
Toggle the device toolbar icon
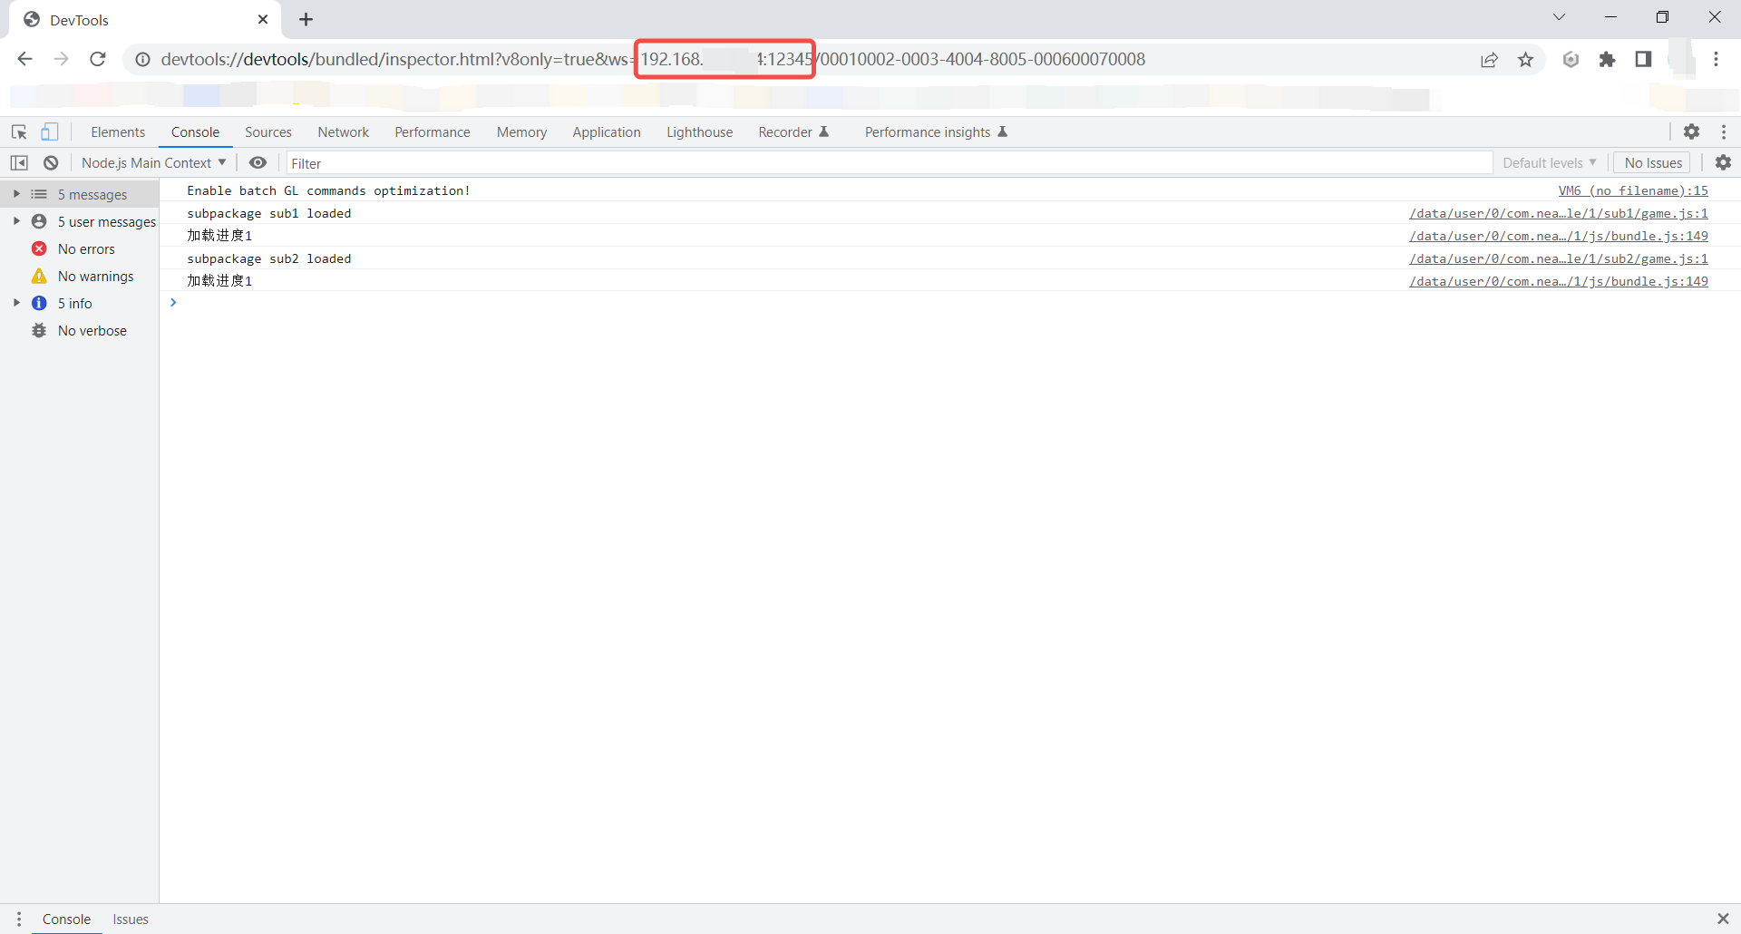(x=50, y=132)
